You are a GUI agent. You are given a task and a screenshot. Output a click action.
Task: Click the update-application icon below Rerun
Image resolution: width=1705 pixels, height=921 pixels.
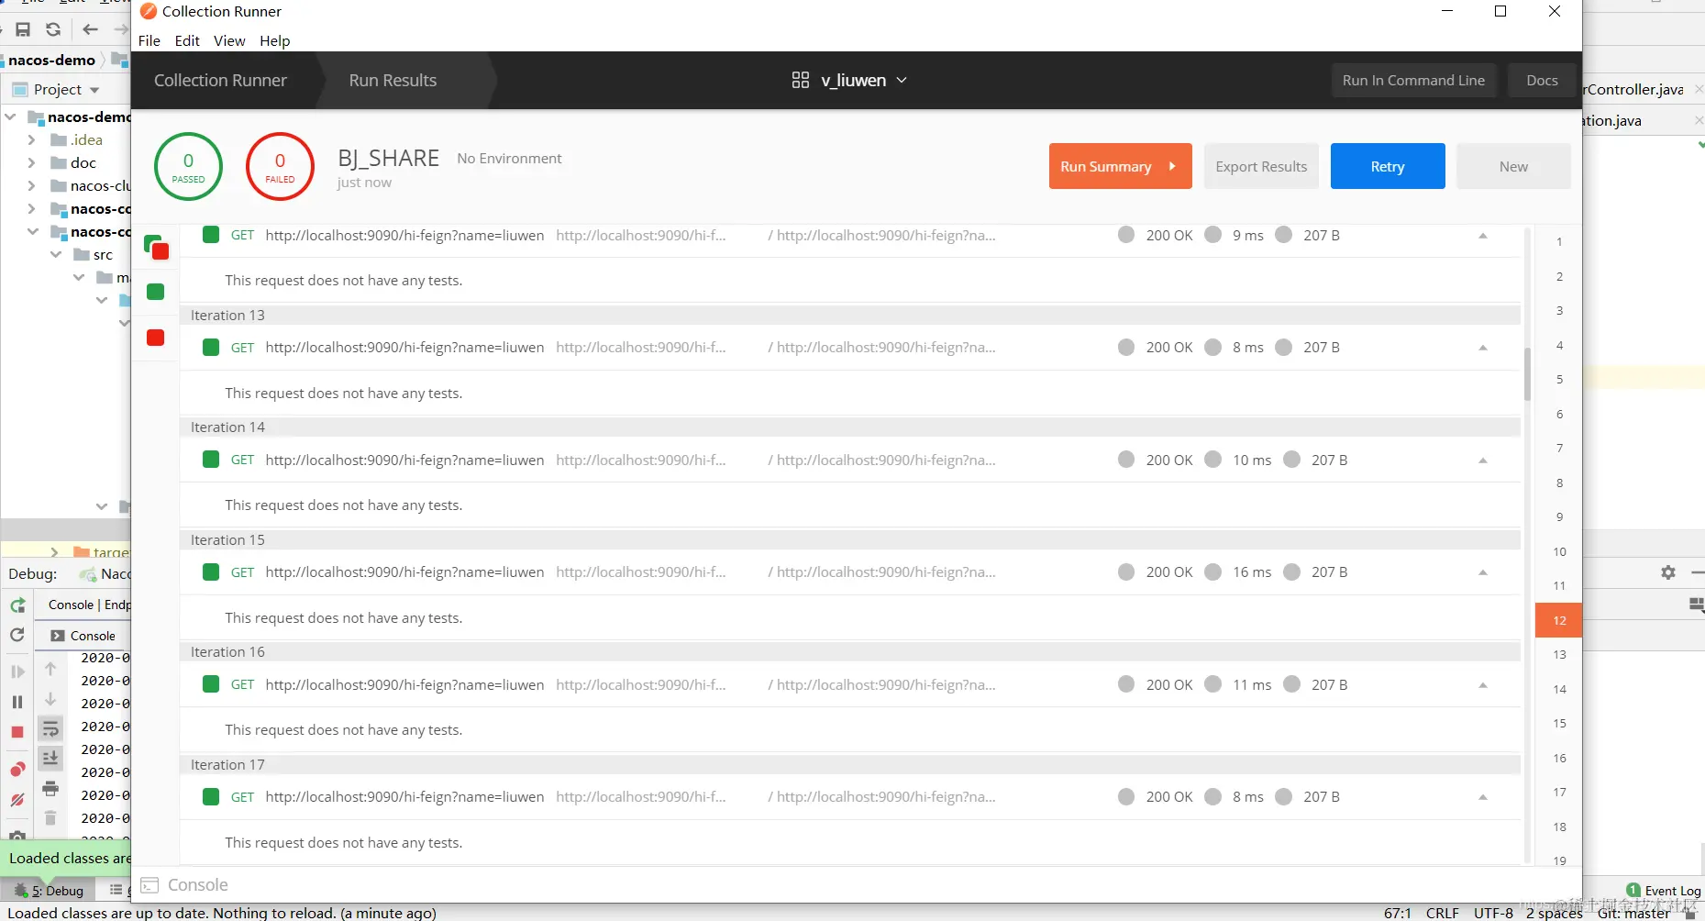point(17,635)
